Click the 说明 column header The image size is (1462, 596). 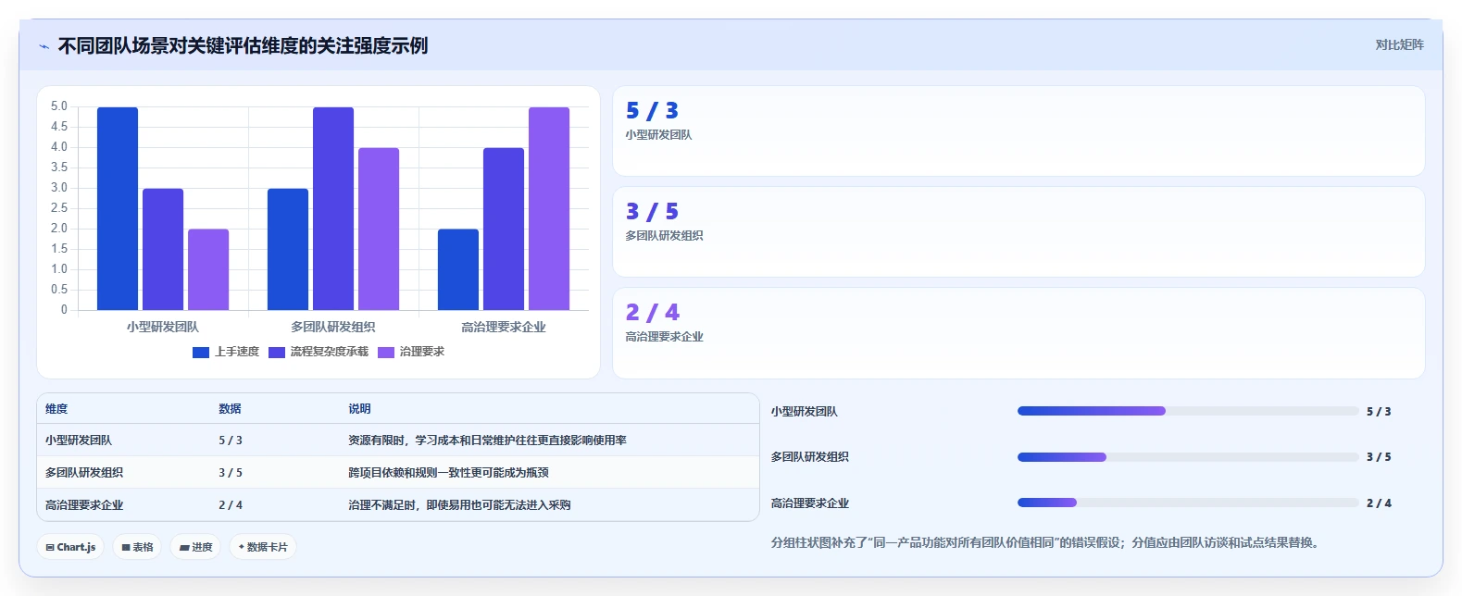359,409
